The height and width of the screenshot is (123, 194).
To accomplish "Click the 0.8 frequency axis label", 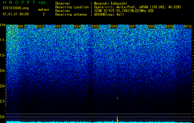I will 2,86.
